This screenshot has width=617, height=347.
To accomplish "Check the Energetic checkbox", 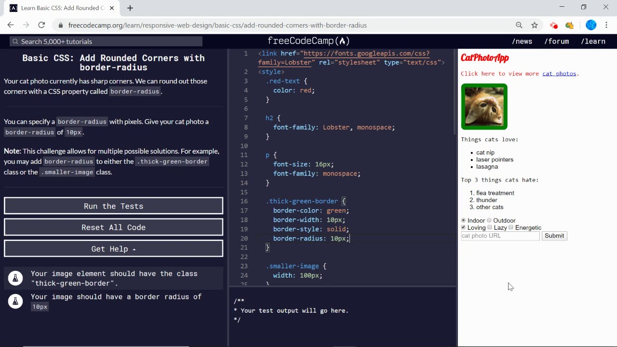I will [x=511, y=227].
